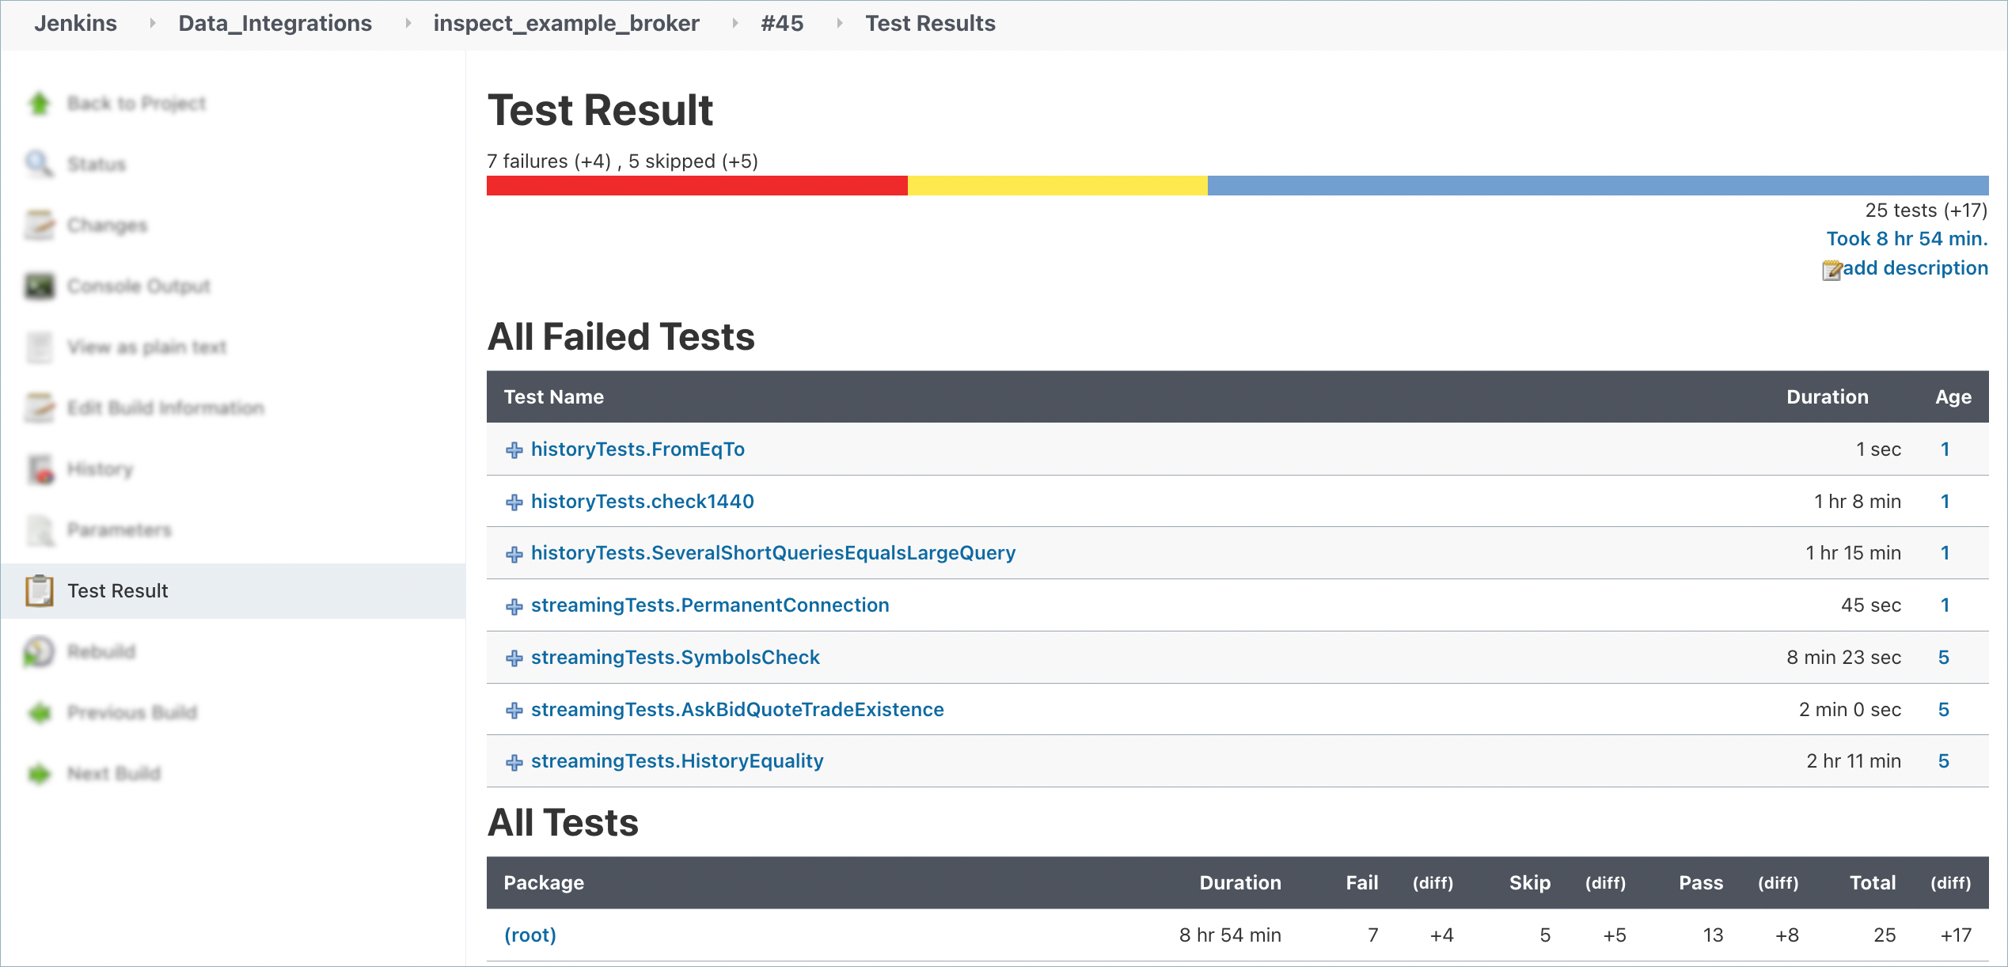Expand historyTests.check1440 plus icon

tap(514, 502)
